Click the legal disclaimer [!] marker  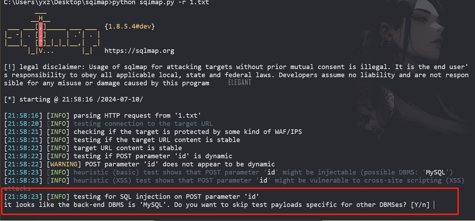[10, 67]
